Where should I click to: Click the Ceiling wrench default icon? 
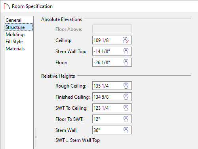(x=126, y=40)
